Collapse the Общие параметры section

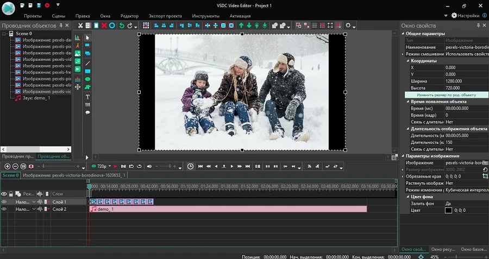403,34
